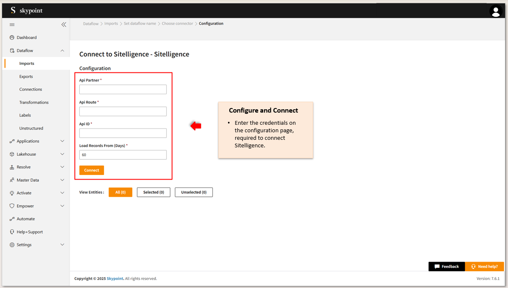This screenshot has width=508, height=288.
Task: Open the Skypoint link in footer
Action: point(115,279)
